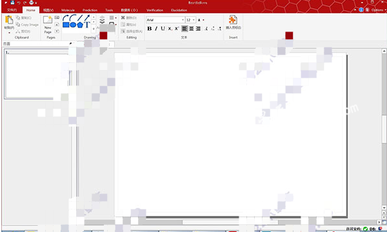Image resolution: width=387 pixels, height=232 pixels.
Task: Click the Copy Image button
Action: pos(27,24)
